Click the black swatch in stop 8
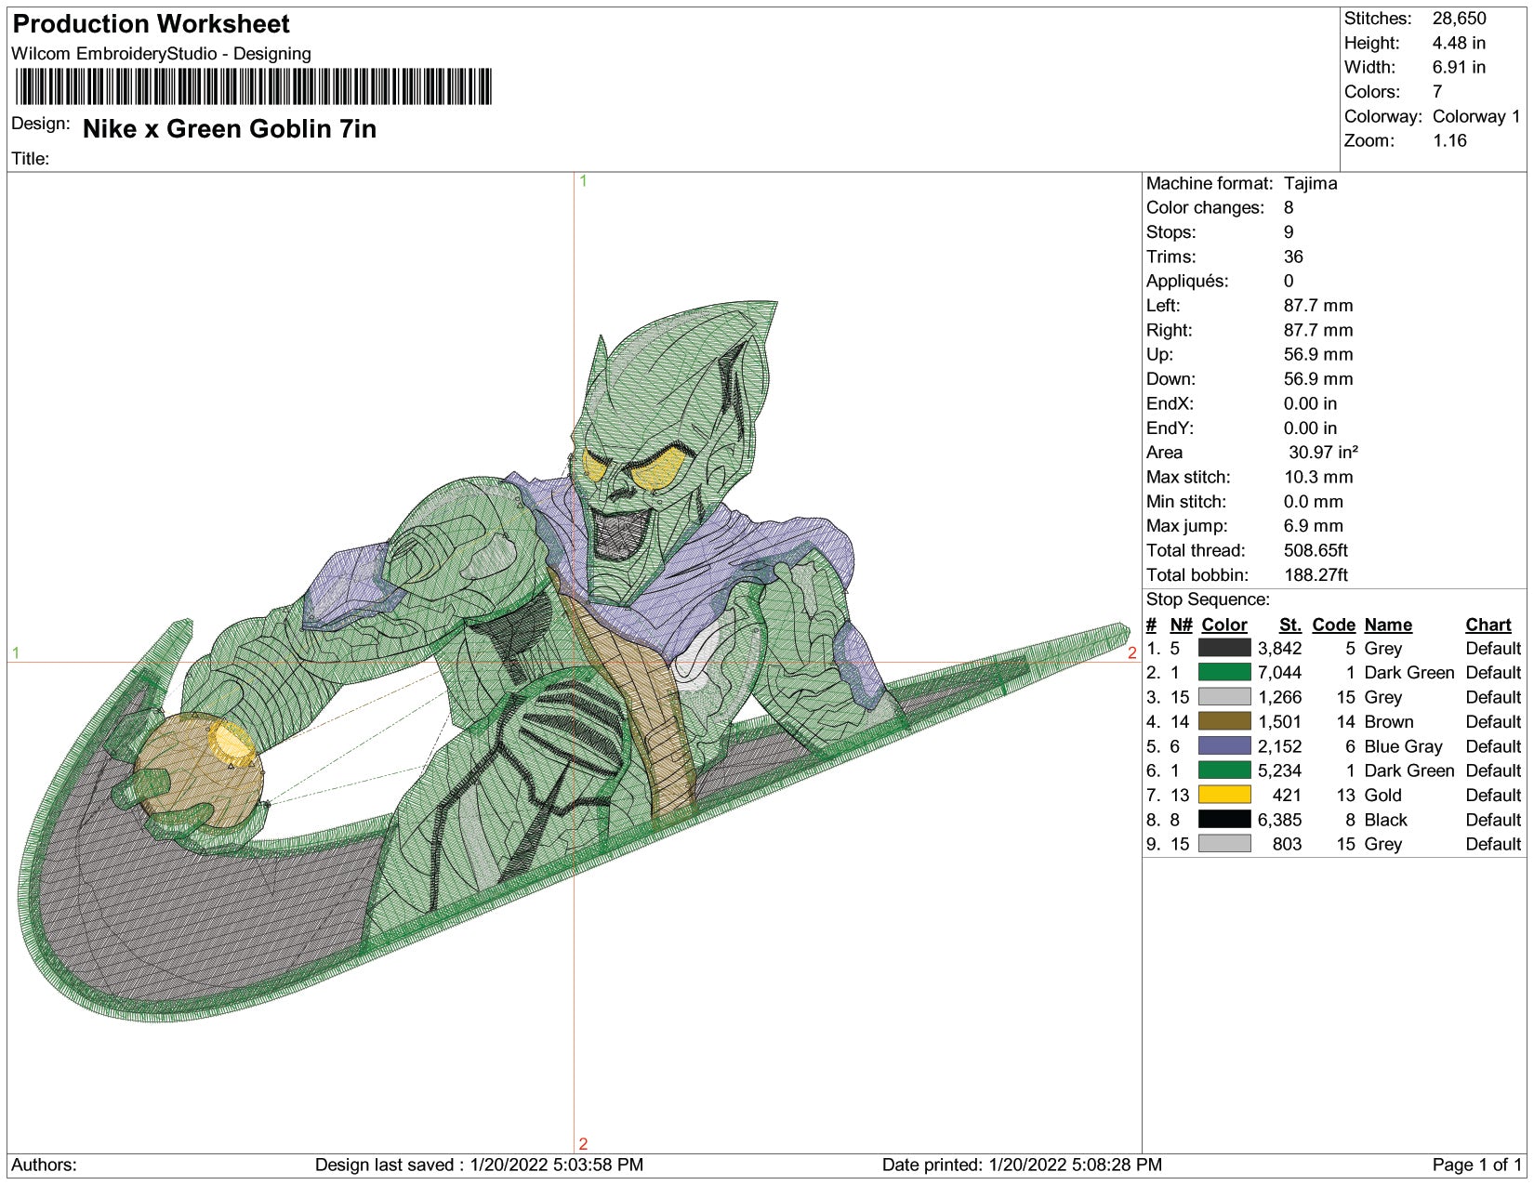The height and width of the screenshot is (1185, 1534). (x=1224, y=819)
